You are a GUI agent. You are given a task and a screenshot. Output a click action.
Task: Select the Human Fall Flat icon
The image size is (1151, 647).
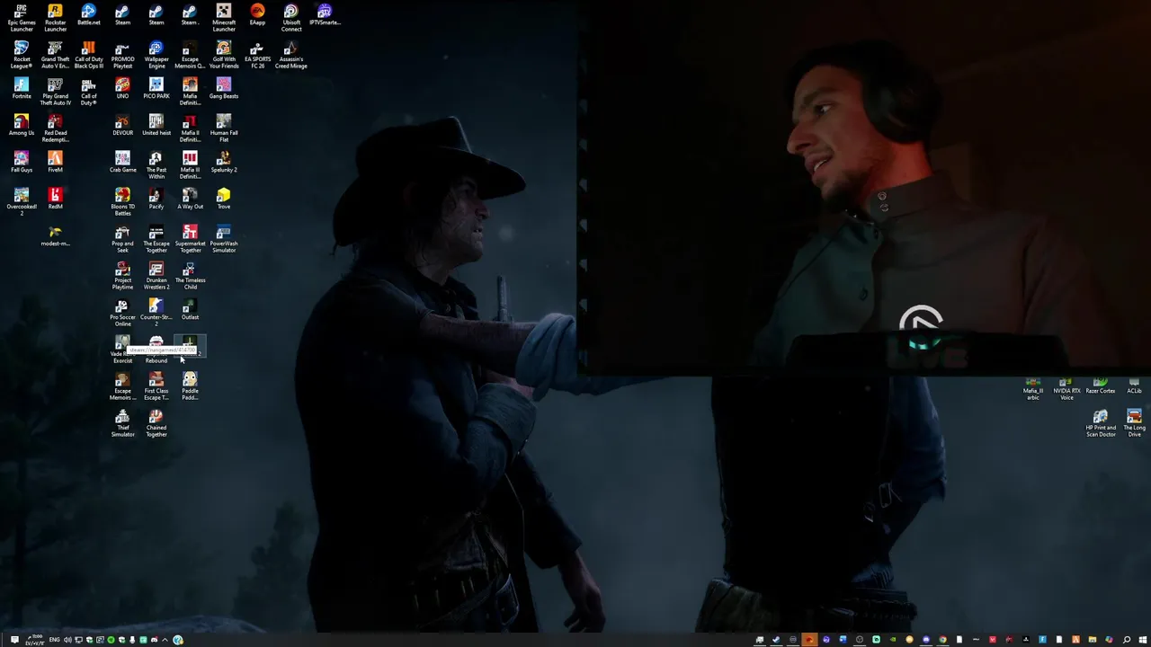point(224,129)
